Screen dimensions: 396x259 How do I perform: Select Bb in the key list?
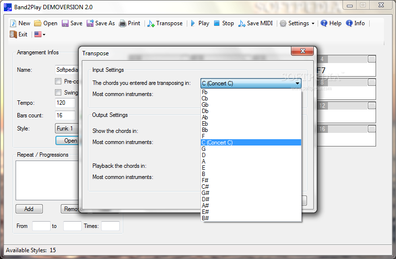pyautogui.click(x=251, y=130)
